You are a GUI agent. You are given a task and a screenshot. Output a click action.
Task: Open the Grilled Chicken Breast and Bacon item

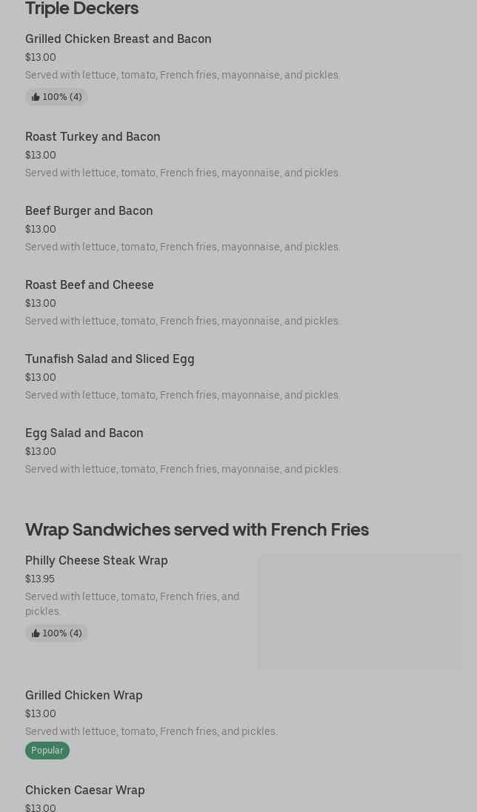119,39
